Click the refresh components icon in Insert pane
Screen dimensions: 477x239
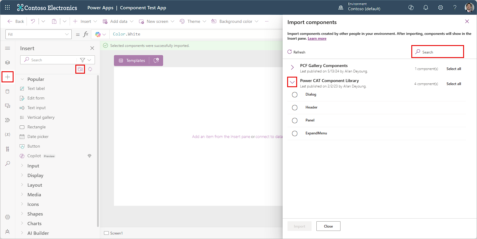(90, 69)
